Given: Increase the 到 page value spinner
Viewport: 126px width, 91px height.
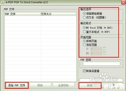Looking at the screenshot, I should tap(104, 52).
